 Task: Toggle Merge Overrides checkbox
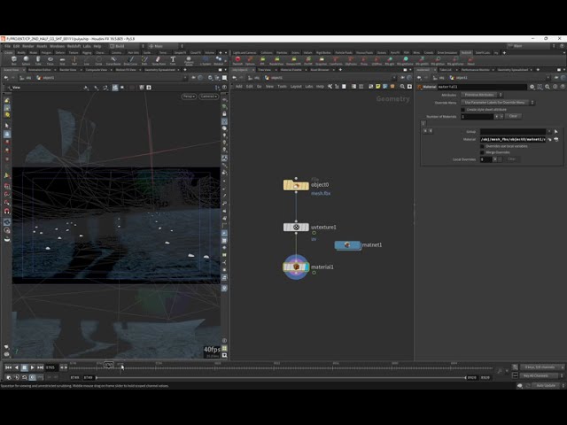click(482, 152)
